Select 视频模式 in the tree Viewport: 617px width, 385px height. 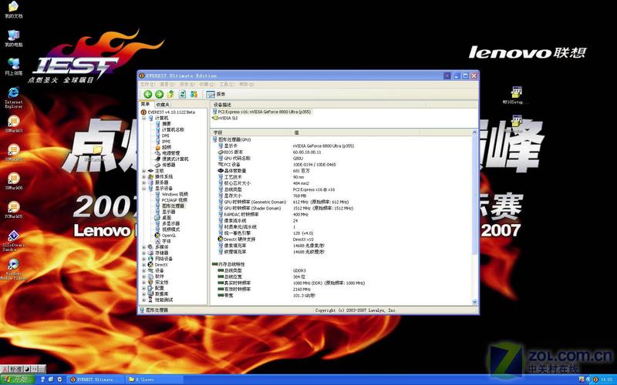(x=170, y=229)
